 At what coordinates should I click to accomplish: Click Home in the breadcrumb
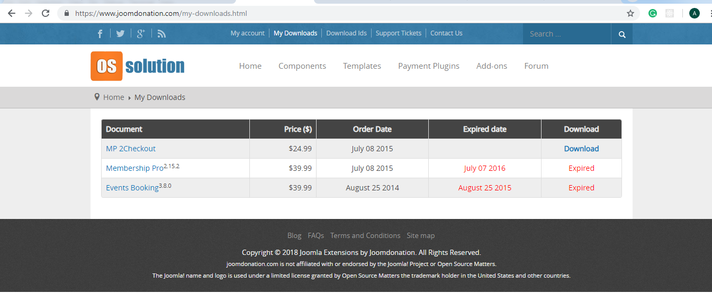pyautogui.click(x=113, y=97)
